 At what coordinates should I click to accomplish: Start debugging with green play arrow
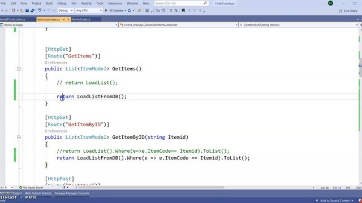106,11
